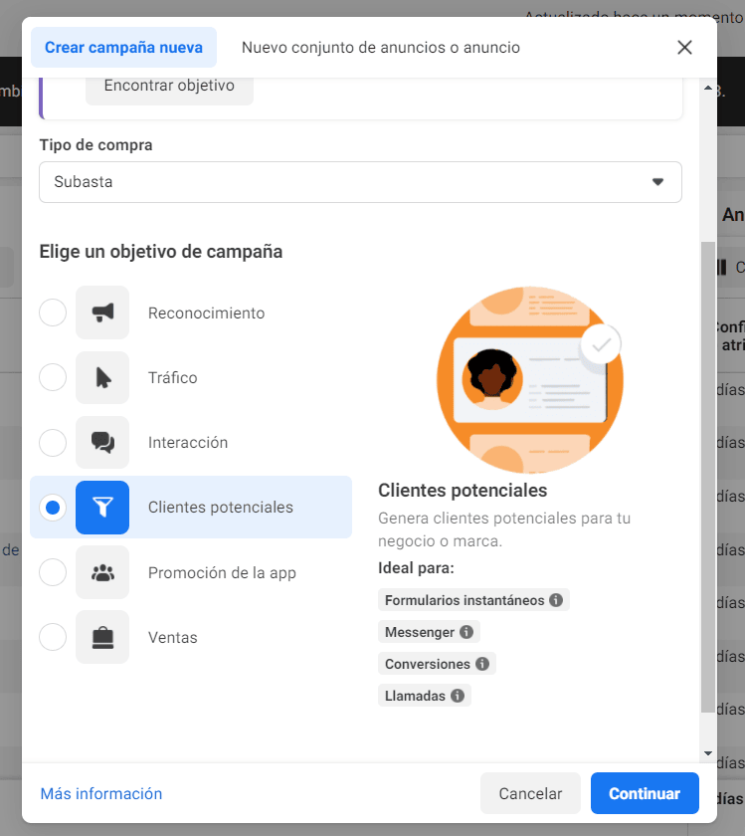Select the Reconocimiento radio button
Viewport: 745px width, 836px height.
(x=53, y=313)
